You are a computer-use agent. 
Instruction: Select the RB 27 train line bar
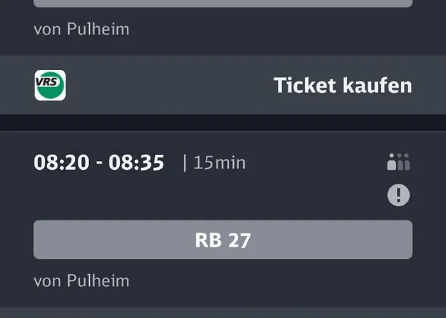point(222,240)
